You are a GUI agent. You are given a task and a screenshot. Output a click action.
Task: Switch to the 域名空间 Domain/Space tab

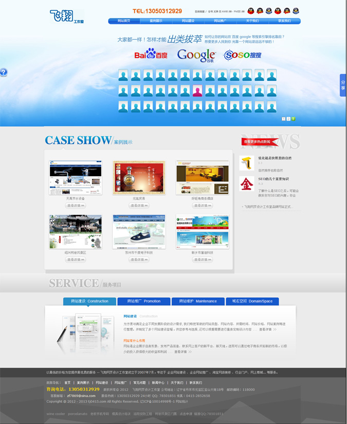(252, 301)
